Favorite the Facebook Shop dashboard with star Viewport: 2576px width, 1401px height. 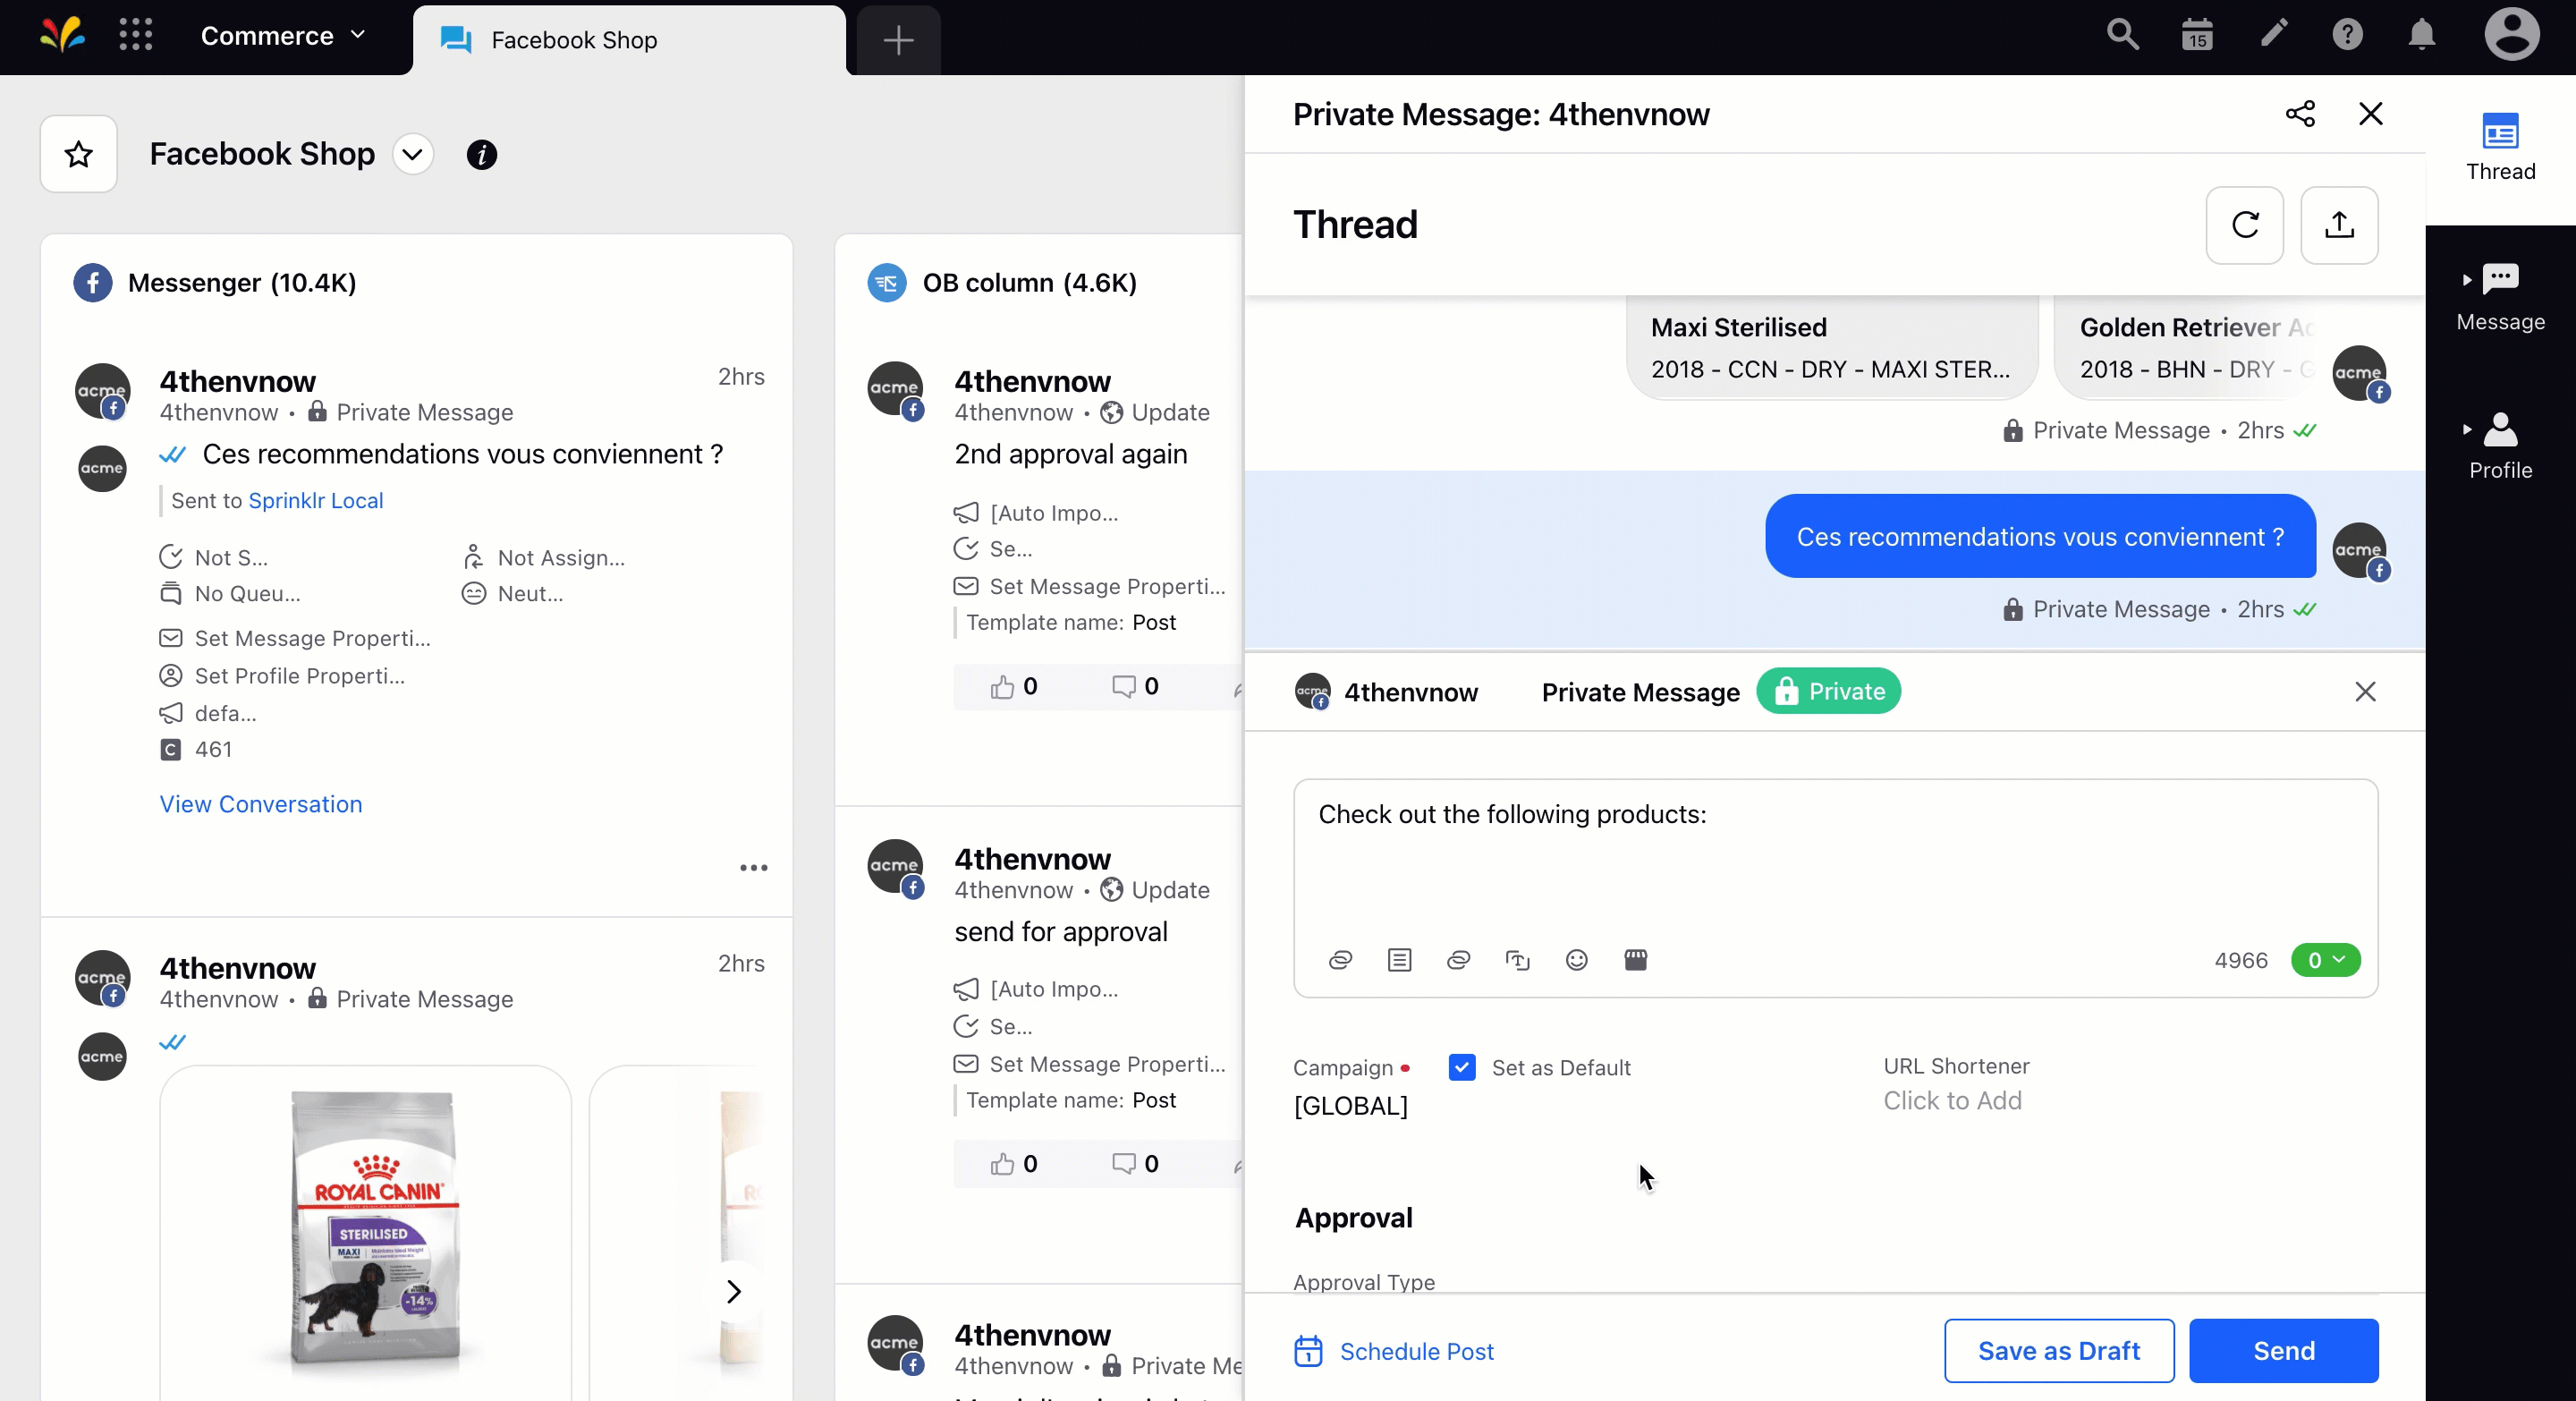click(x=79, y=154)
